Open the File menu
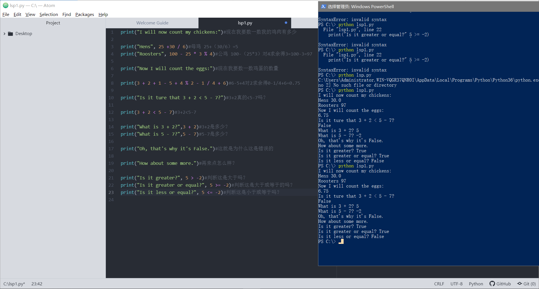The width and height of the screenshot is (539, 289). click(x=6, y=15)
